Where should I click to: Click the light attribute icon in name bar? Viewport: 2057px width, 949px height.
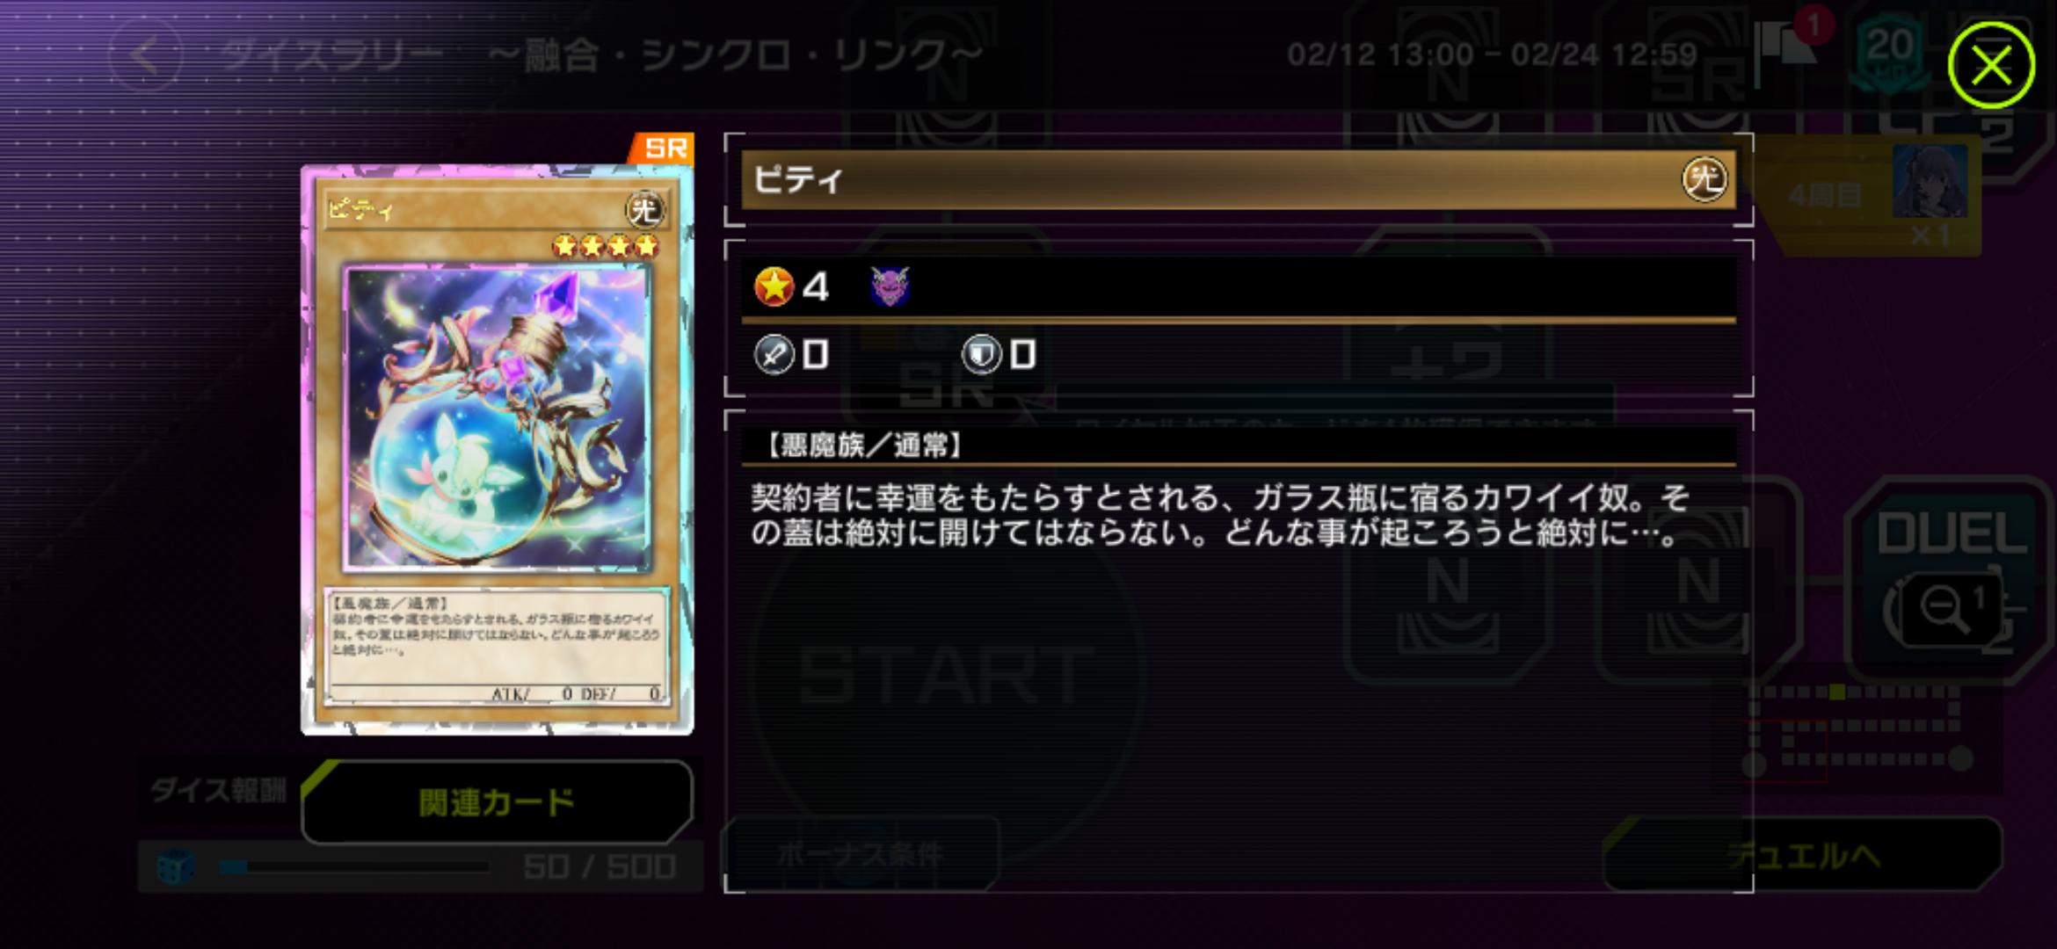coord(1704,180)
